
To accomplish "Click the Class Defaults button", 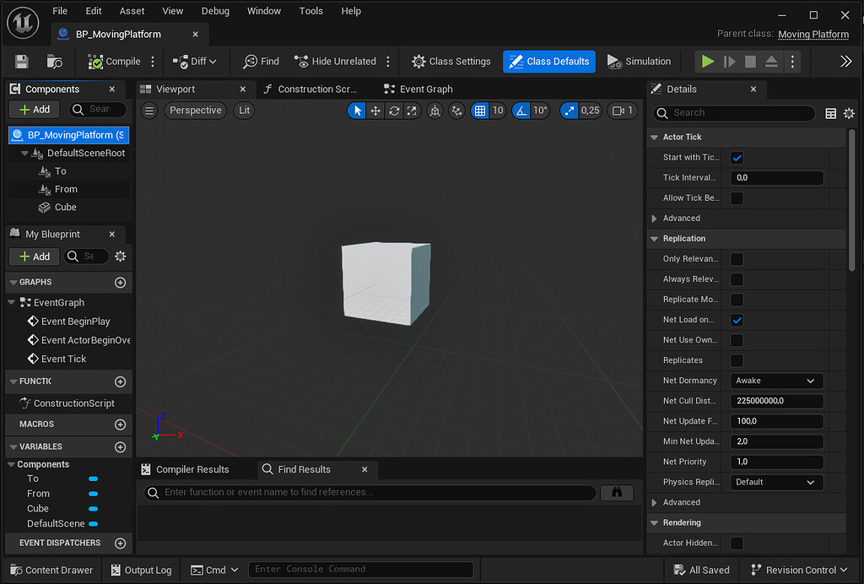I will (x=548, y=61).
